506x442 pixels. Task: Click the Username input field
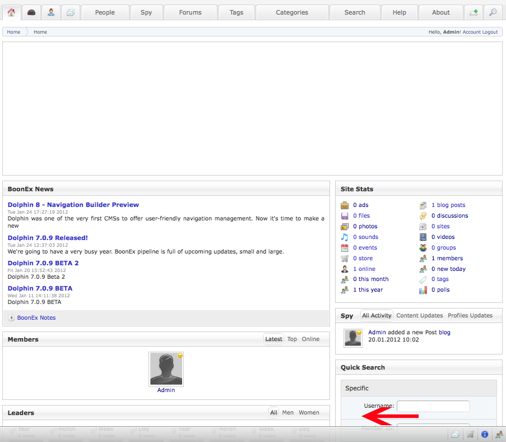click(433, 406)
